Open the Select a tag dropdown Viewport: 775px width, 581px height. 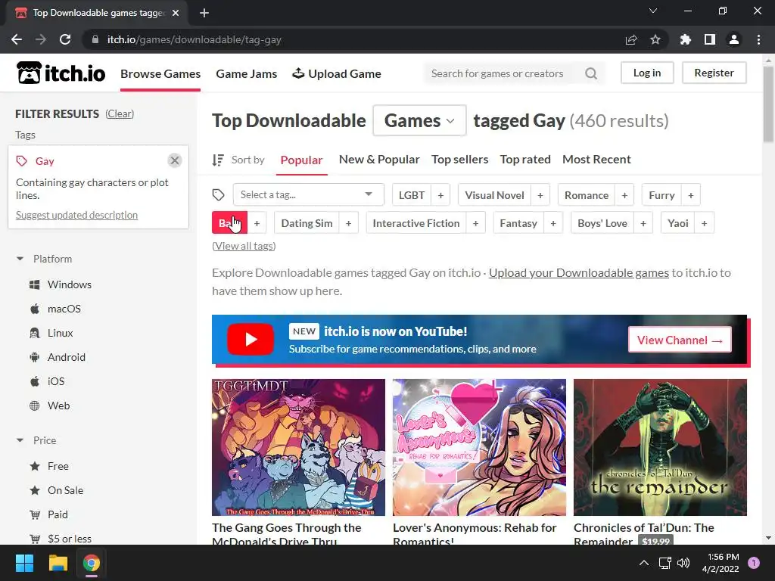point(309,194)
